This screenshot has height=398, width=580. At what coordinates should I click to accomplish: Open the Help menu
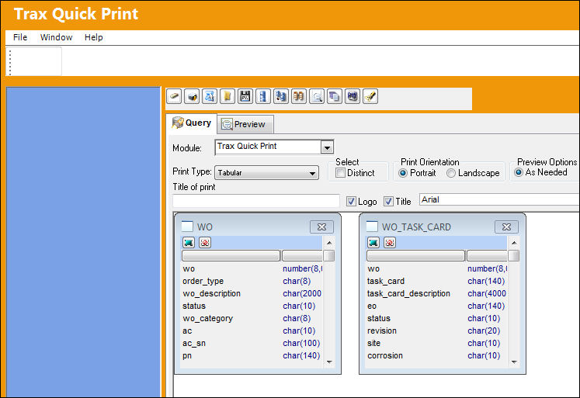[94, 37]
